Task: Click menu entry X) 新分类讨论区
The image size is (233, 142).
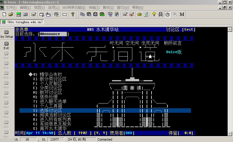Action: click(50, 79)
